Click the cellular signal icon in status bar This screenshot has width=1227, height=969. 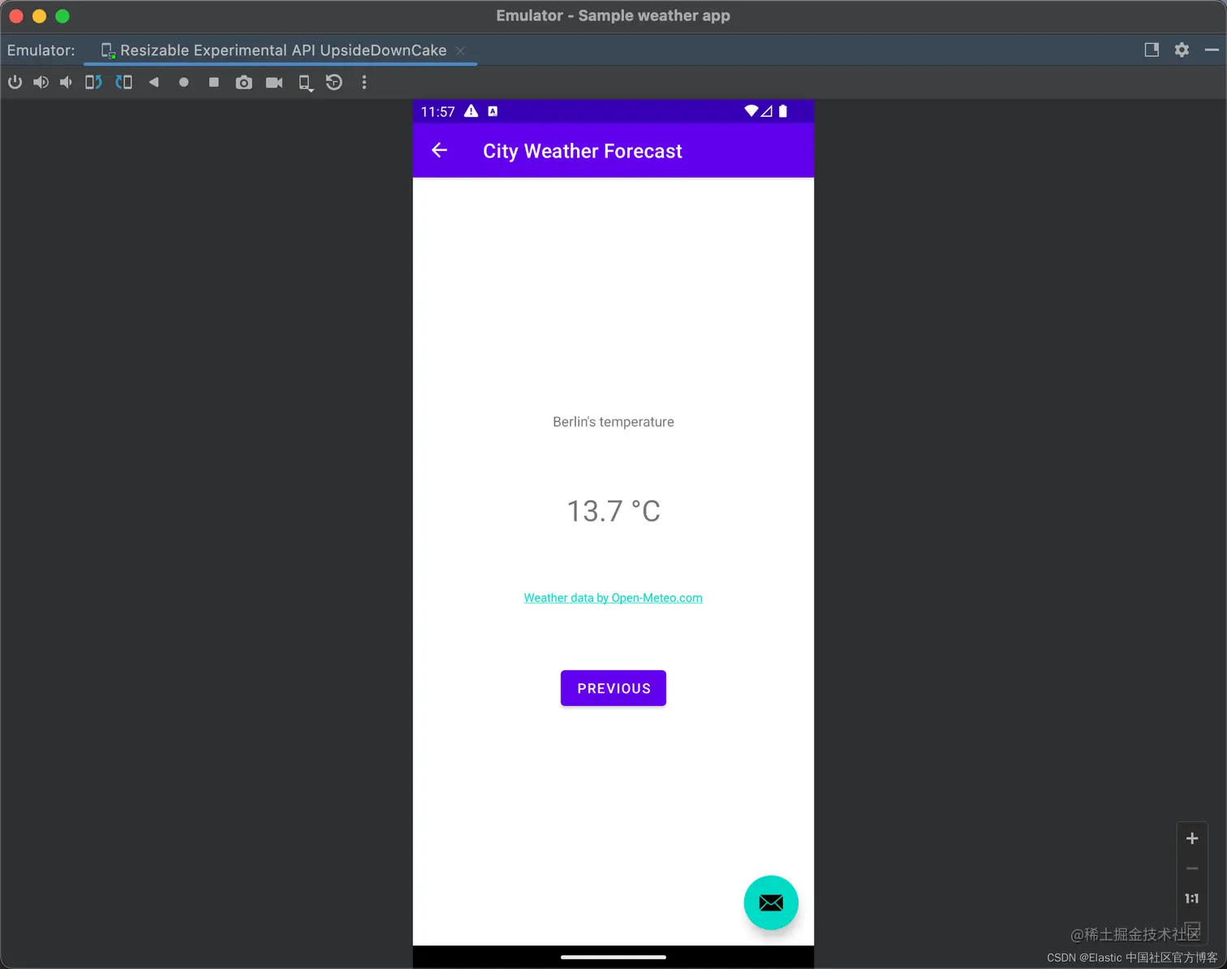click(767, 111)
